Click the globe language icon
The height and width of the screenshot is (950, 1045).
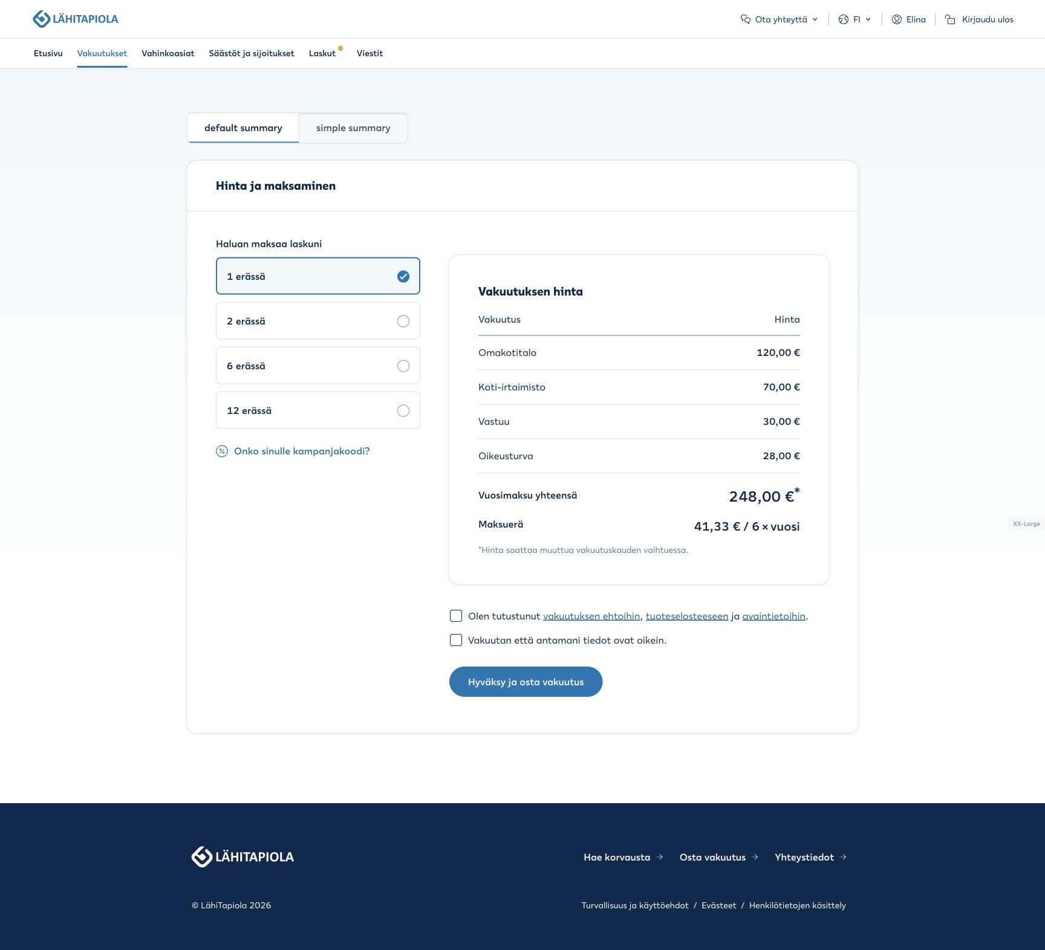pyautogui.click(x=844, y=19)
